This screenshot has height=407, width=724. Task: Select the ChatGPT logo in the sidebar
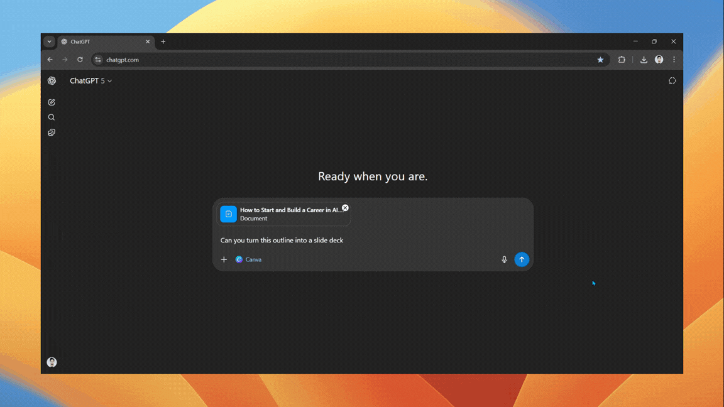pyautogui.click(x=52, y=80)
